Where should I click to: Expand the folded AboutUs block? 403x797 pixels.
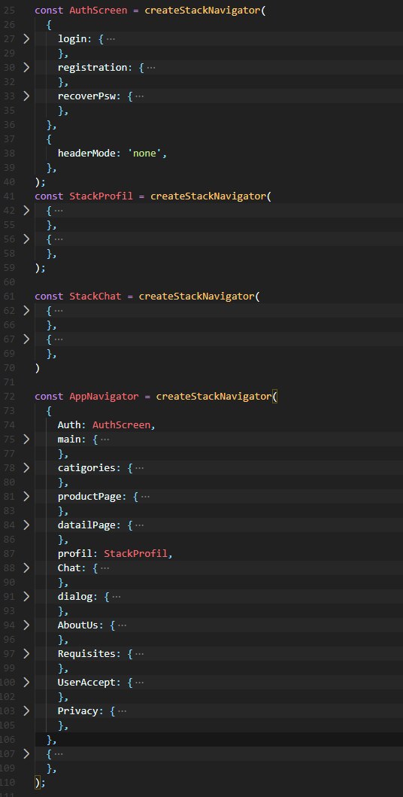(26, 625)
